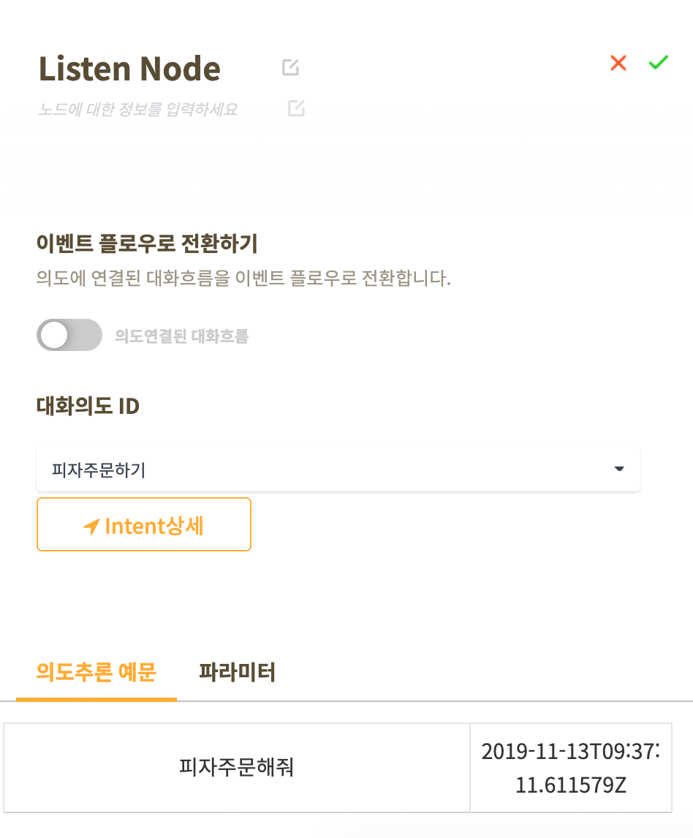This screenshot has height=838, width=693.
Task: Click the Listen Node title text
Action: 129,69
